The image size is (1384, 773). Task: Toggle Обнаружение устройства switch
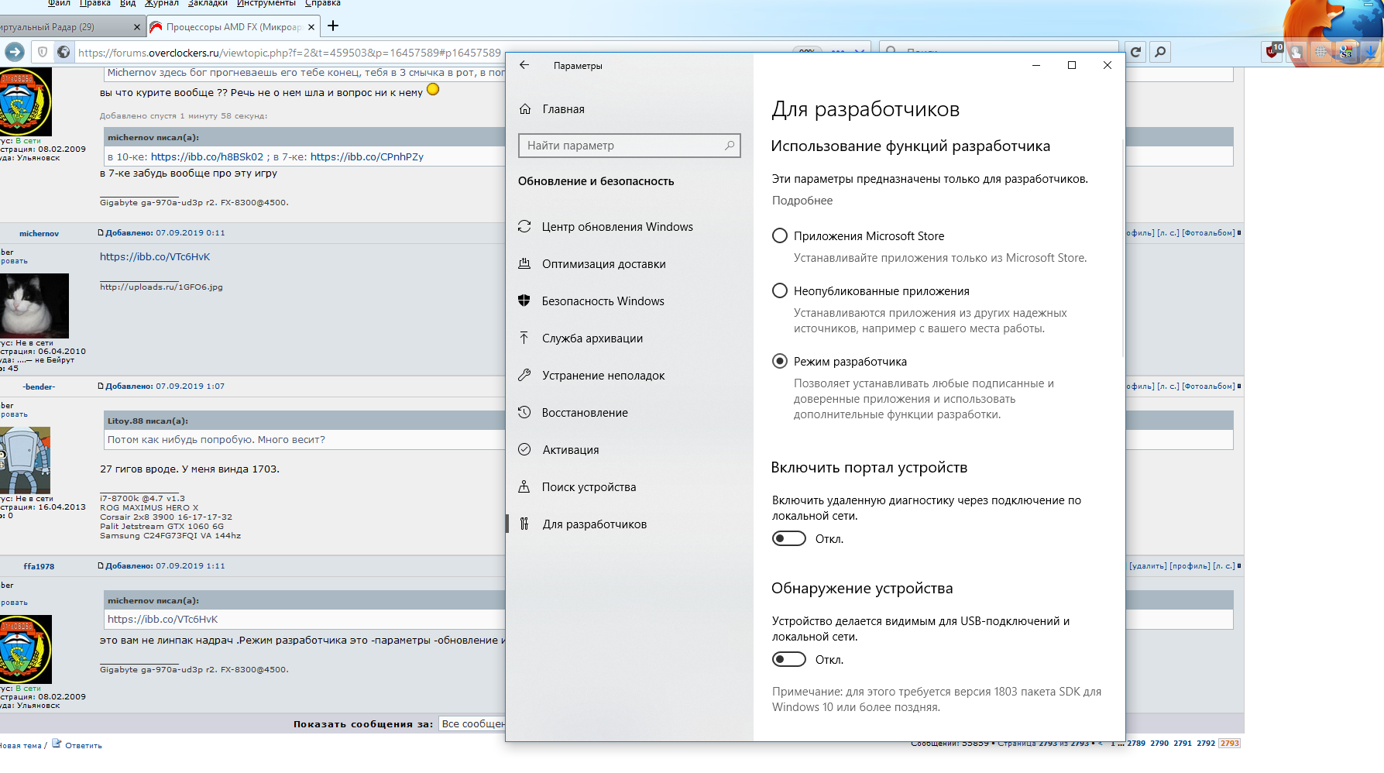coord(789,660)
